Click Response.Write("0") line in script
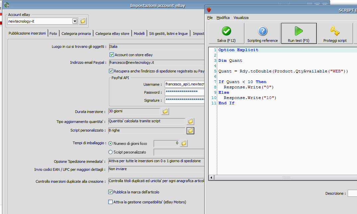This screenshot has height=214, width=357. point(249,87)
